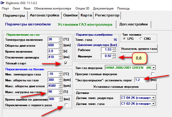The width and height of the screenshot is (172, 117).
Task: Expand the Датчик темп. газа dropdown
Action: (x=153, y=103)
